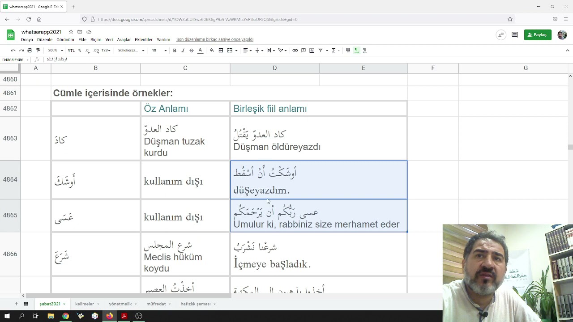Viewport: 573px width, 322px height.
Task: Move document to folder icon
Action: pos(80,32)
